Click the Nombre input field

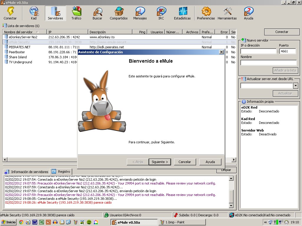coord(269,63)
